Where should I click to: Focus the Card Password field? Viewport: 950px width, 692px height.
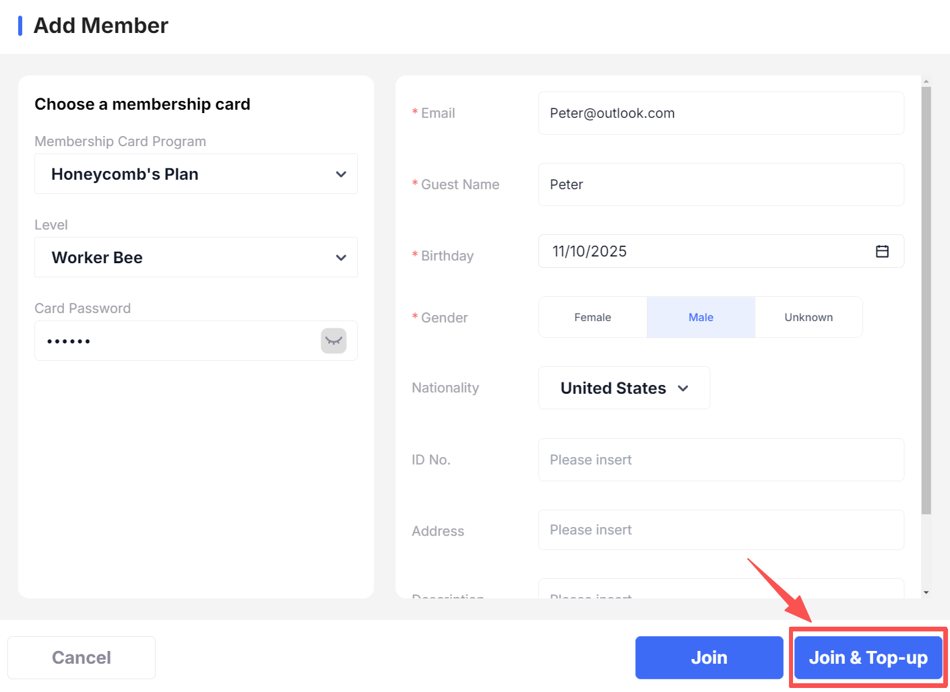pyautogui.click(x=175, y=341)
